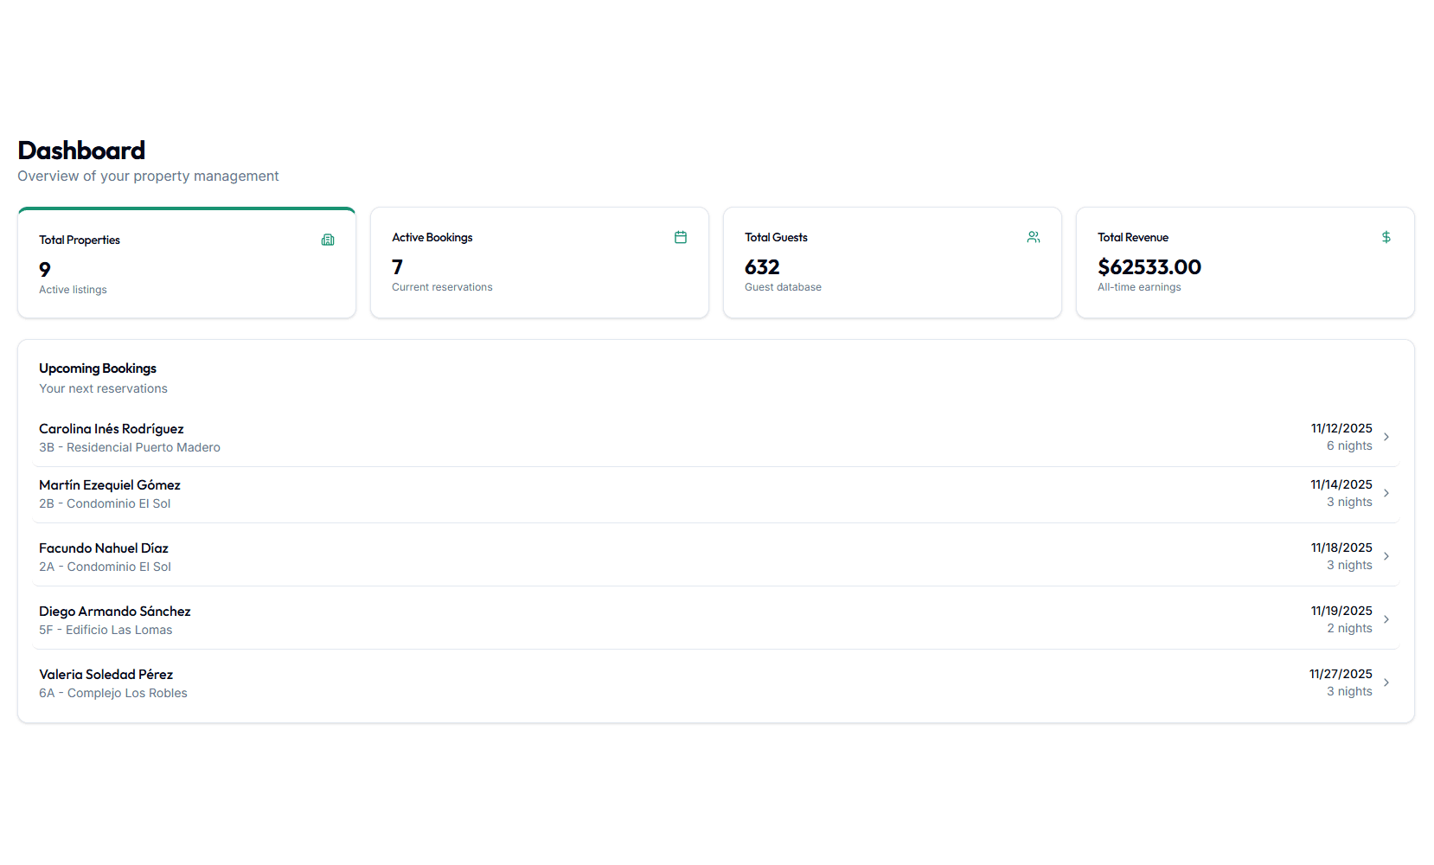Image resolution: width=1434 pixels, height=865 pixels.
Task: Click the 6A - Complejo Los Robles booking
Action: click(112, 692)
